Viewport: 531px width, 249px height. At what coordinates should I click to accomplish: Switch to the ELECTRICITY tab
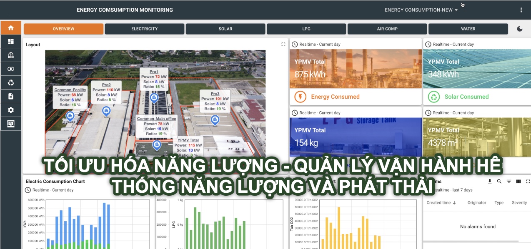[x=144, y=29]
